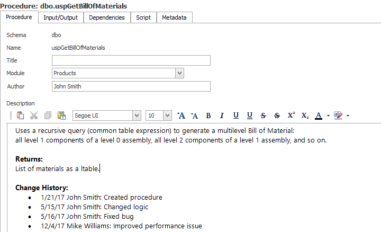381x232 pixels.
Task: Open the Dependencies tab
Action: [106, 17]
